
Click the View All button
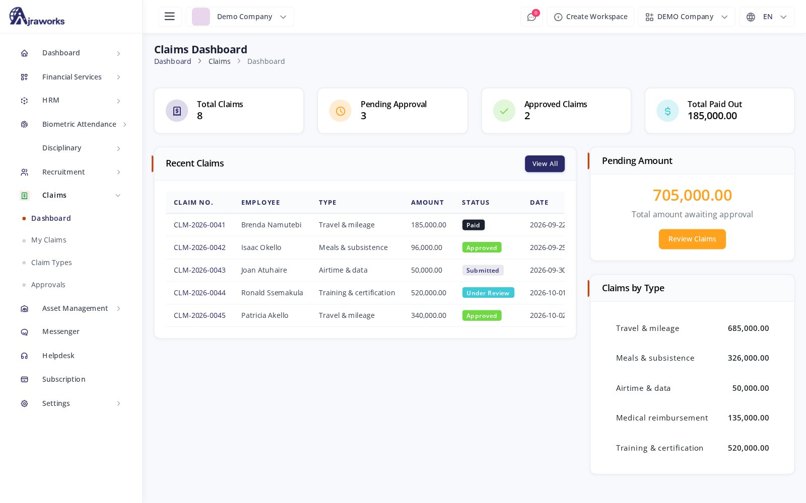[545, 163]
